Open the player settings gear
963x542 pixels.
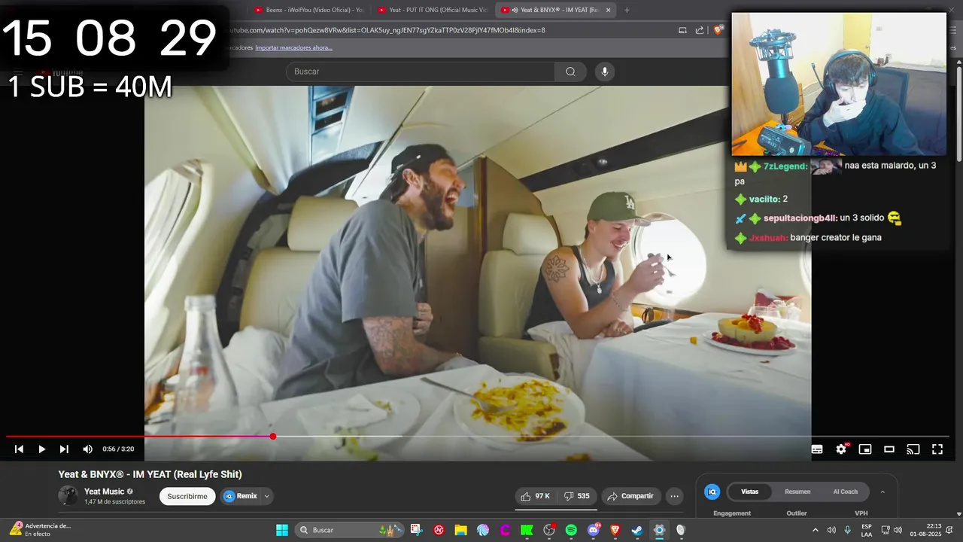click(841, 449)
